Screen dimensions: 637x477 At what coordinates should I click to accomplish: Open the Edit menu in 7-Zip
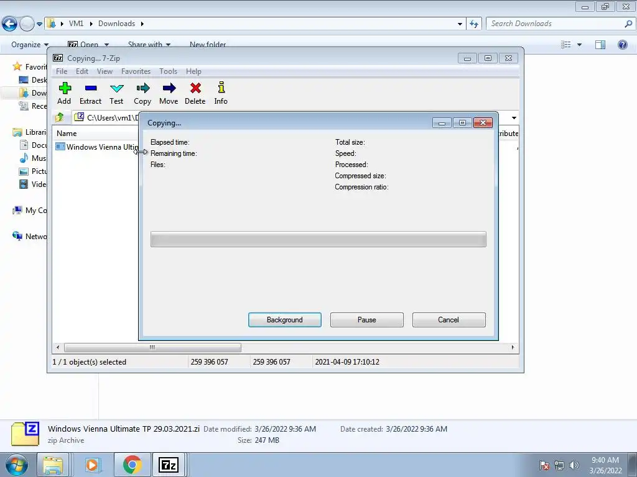click(x=82, y=71)
